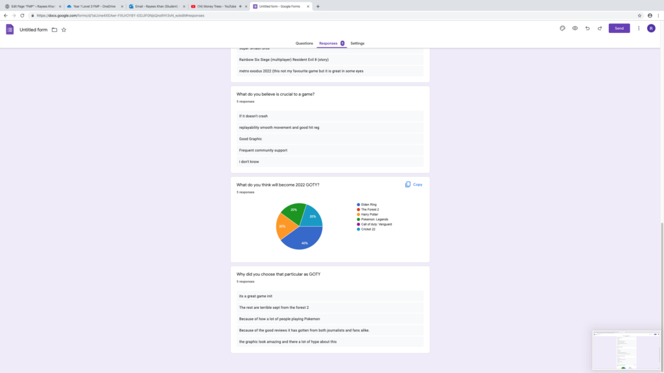
Task: Click the Cricket 22 legend entry
Action: point(366,229)
